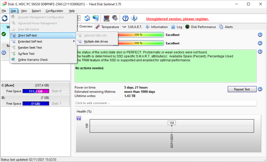The height and width of the screenshot is (162, 267).
Task: Click Advanced Power Management entry
Action: 43,23
